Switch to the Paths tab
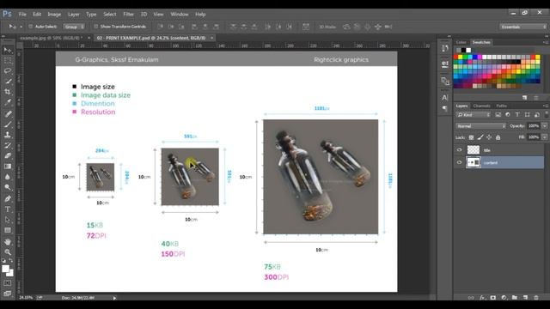This screenshot has height=309, width=550. (501, 106)
